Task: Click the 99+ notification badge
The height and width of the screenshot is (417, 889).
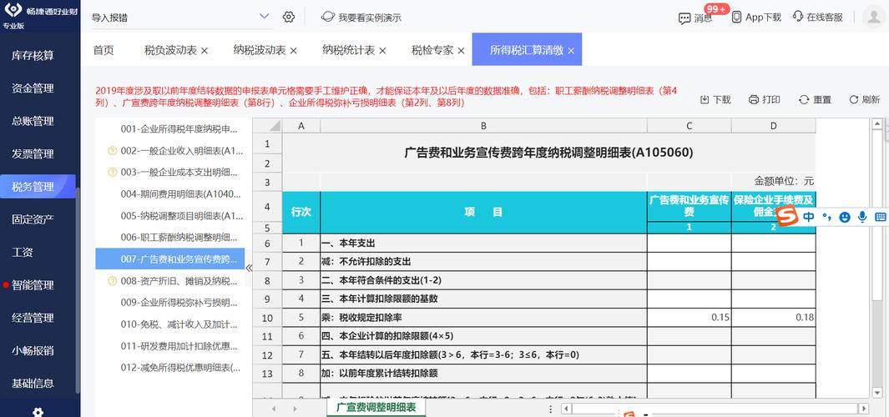Action: [717, 8]
